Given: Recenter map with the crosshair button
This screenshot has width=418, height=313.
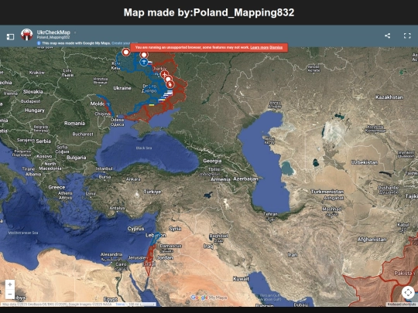Looking at the screenshot, I should [408, 292].
